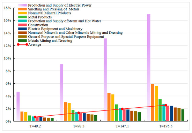Click the orange Smelting bar at T=195.5

(x=153, y=102)
